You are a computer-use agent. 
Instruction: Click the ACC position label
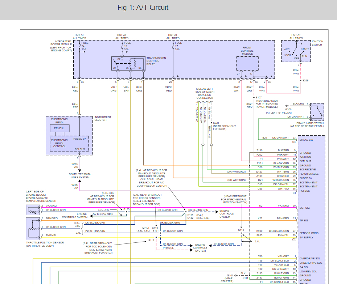pyautogui.click(x=287, y=49)
